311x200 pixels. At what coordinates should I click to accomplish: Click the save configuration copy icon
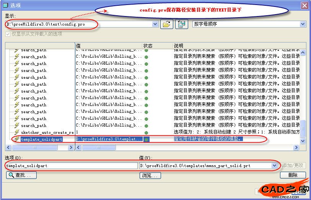click(x=181, y=24)
